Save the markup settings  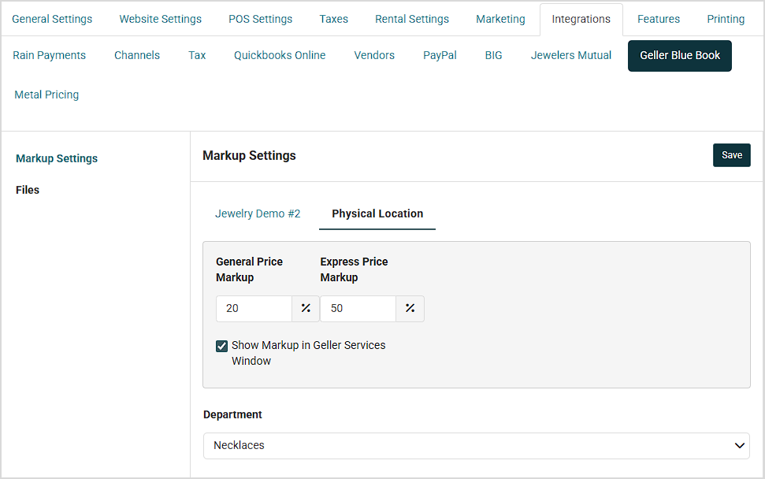point(732,155)
